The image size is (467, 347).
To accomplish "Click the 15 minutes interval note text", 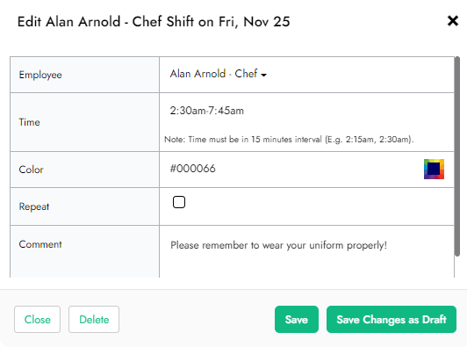I will pyautogui.click(x=289, y=139).
